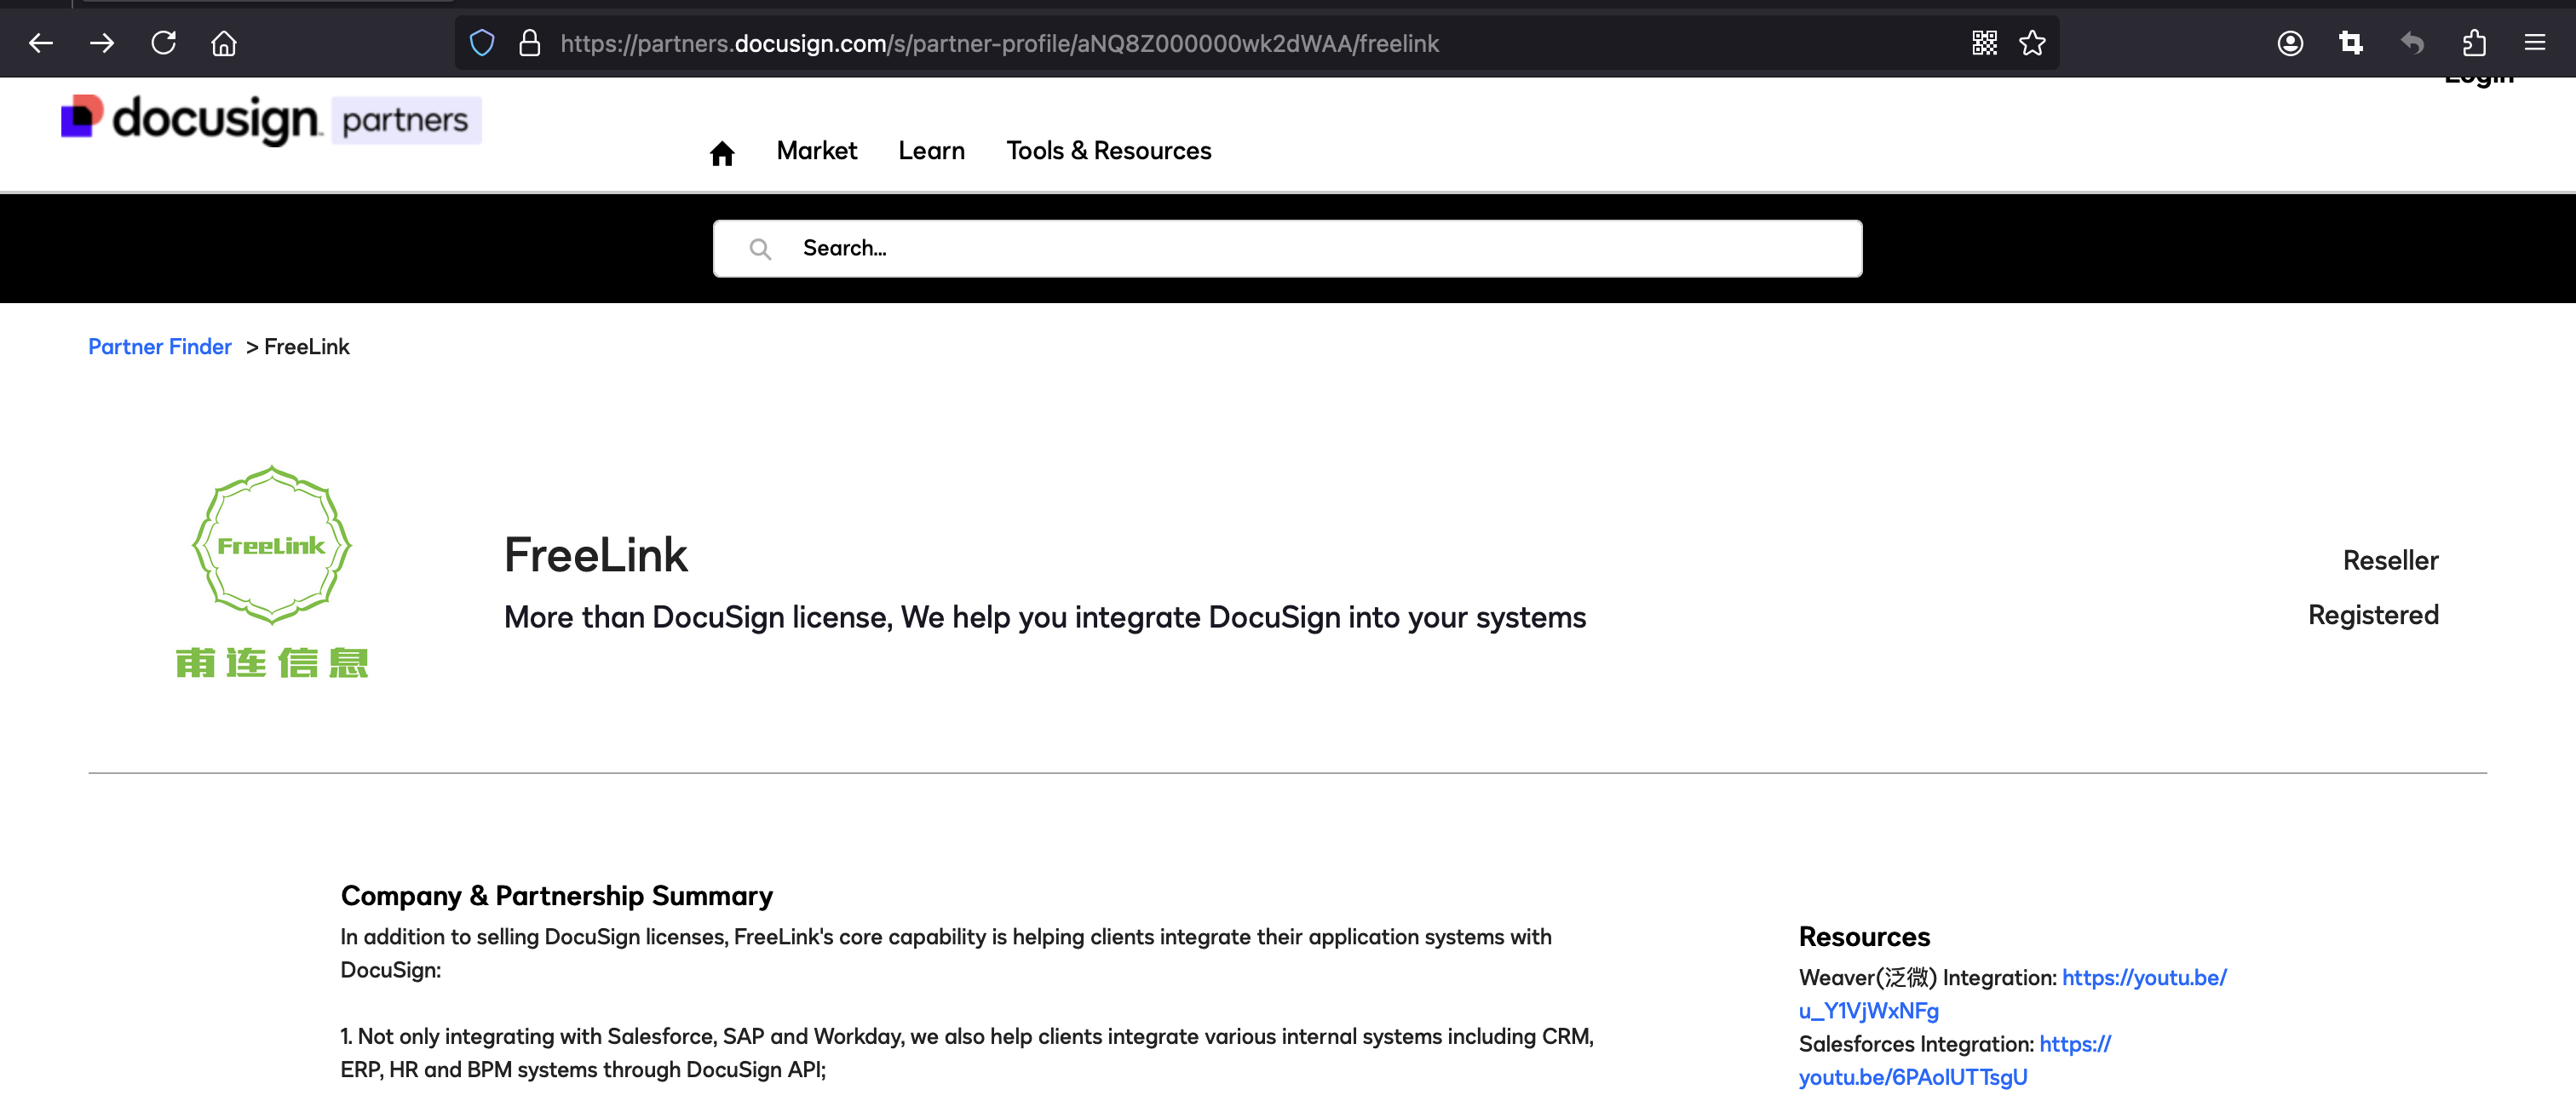
Task: Click the browser back arrow
Action: tap(41, 43)
